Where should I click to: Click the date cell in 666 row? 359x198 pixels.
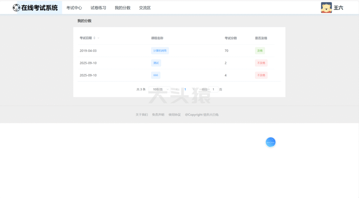point(88,75)
